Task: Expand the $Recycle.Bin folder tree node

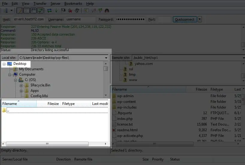Action: point(21,85)
